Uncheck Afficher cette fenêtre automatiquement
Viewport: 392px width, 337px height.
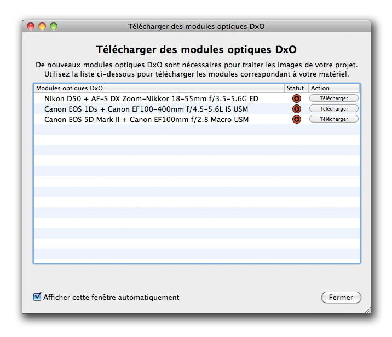point(37,297)
